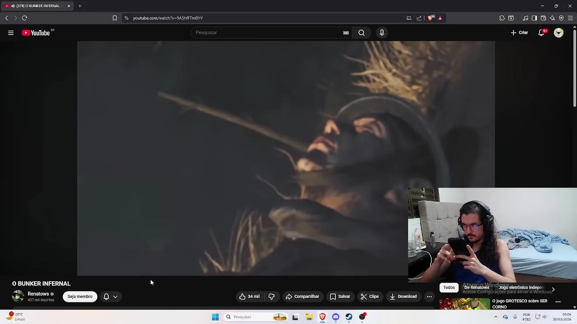Open Brave Wallet icon
Image resolution: width=577 pixels, height=324 pixels.
tap(543, 18)
